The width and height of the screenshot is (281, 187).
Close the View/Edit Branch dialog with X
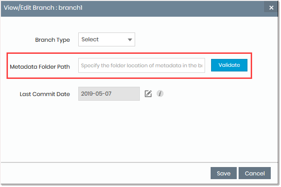pyautogui.click(x=271, y=7)
